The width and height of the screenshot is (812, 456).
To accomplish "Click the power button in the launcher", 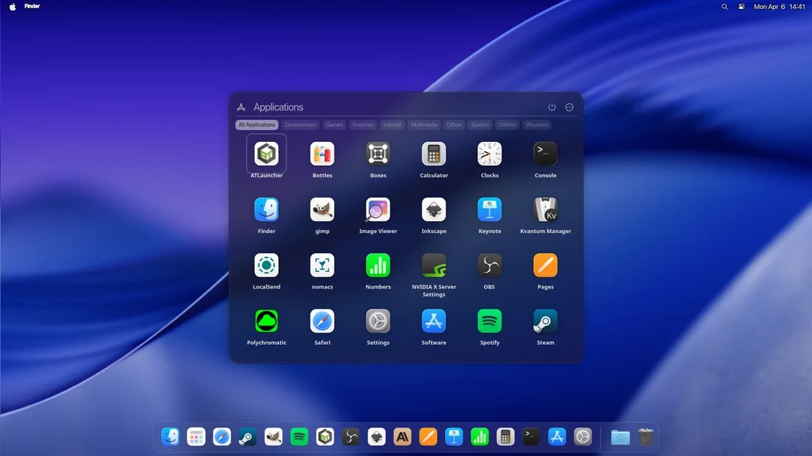I will click(552, 107).
